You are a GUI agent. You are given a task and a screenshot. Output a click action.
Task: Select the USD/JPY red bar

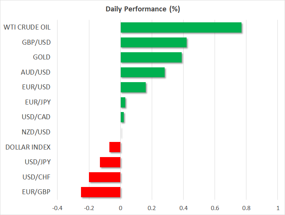click(110, 162)
